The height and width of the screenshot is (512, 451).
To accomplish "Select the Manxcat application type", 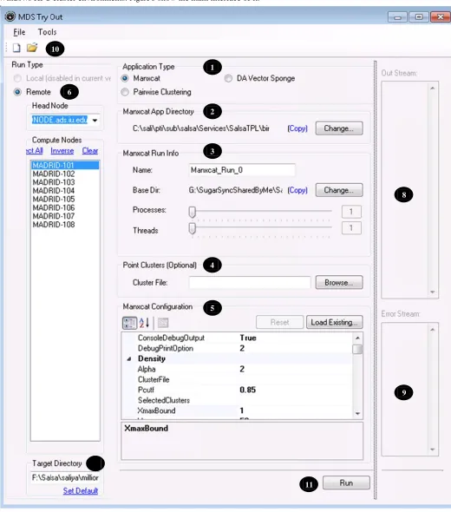I will 125,78.
